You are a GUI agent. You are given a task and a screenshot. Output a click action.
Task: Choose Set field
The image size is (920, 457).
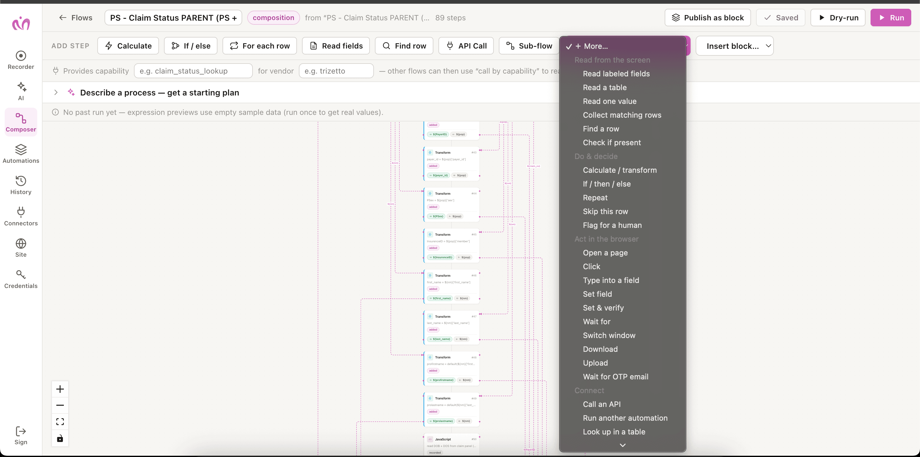coord(622,294)
